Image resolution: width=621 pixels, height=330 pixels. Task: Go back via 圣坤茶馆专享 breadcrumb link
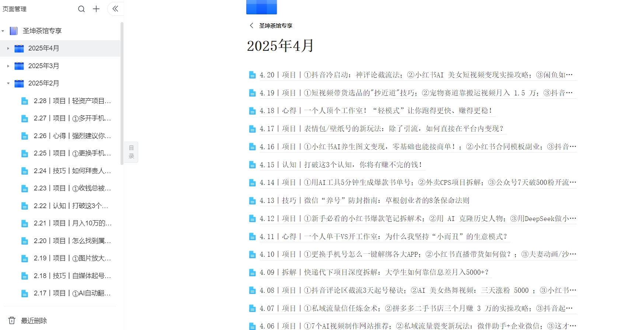click(276, 26)
